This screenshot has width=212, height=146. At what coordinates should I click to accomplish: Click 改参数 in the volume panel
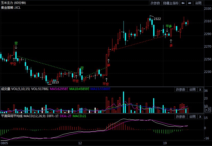pos(181,89)
